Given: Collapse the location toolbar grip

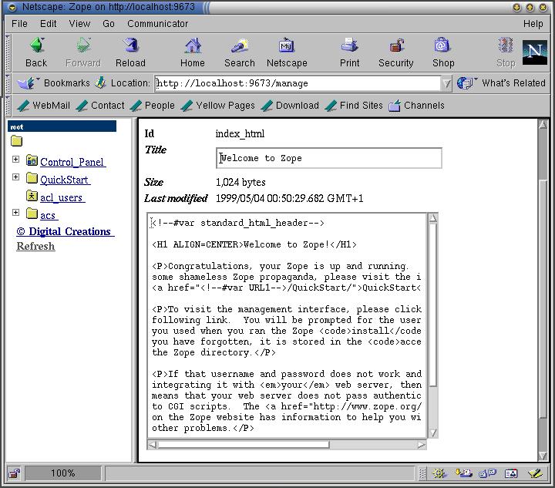Looking at the screenshot, I should pyautogui.click(x=8, y=83).
